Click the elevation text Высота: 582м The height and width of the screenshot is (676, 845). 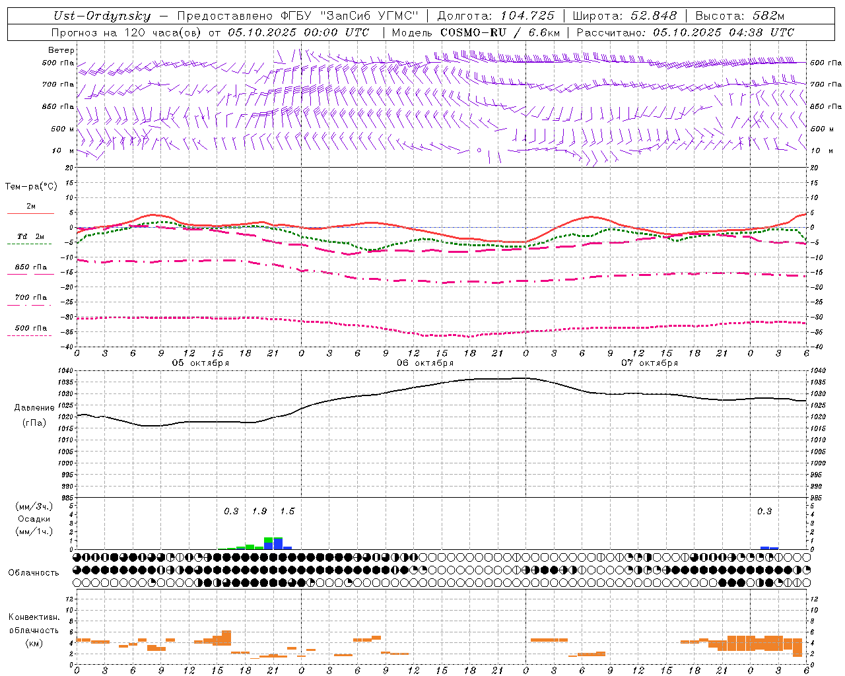pos(740,16)
